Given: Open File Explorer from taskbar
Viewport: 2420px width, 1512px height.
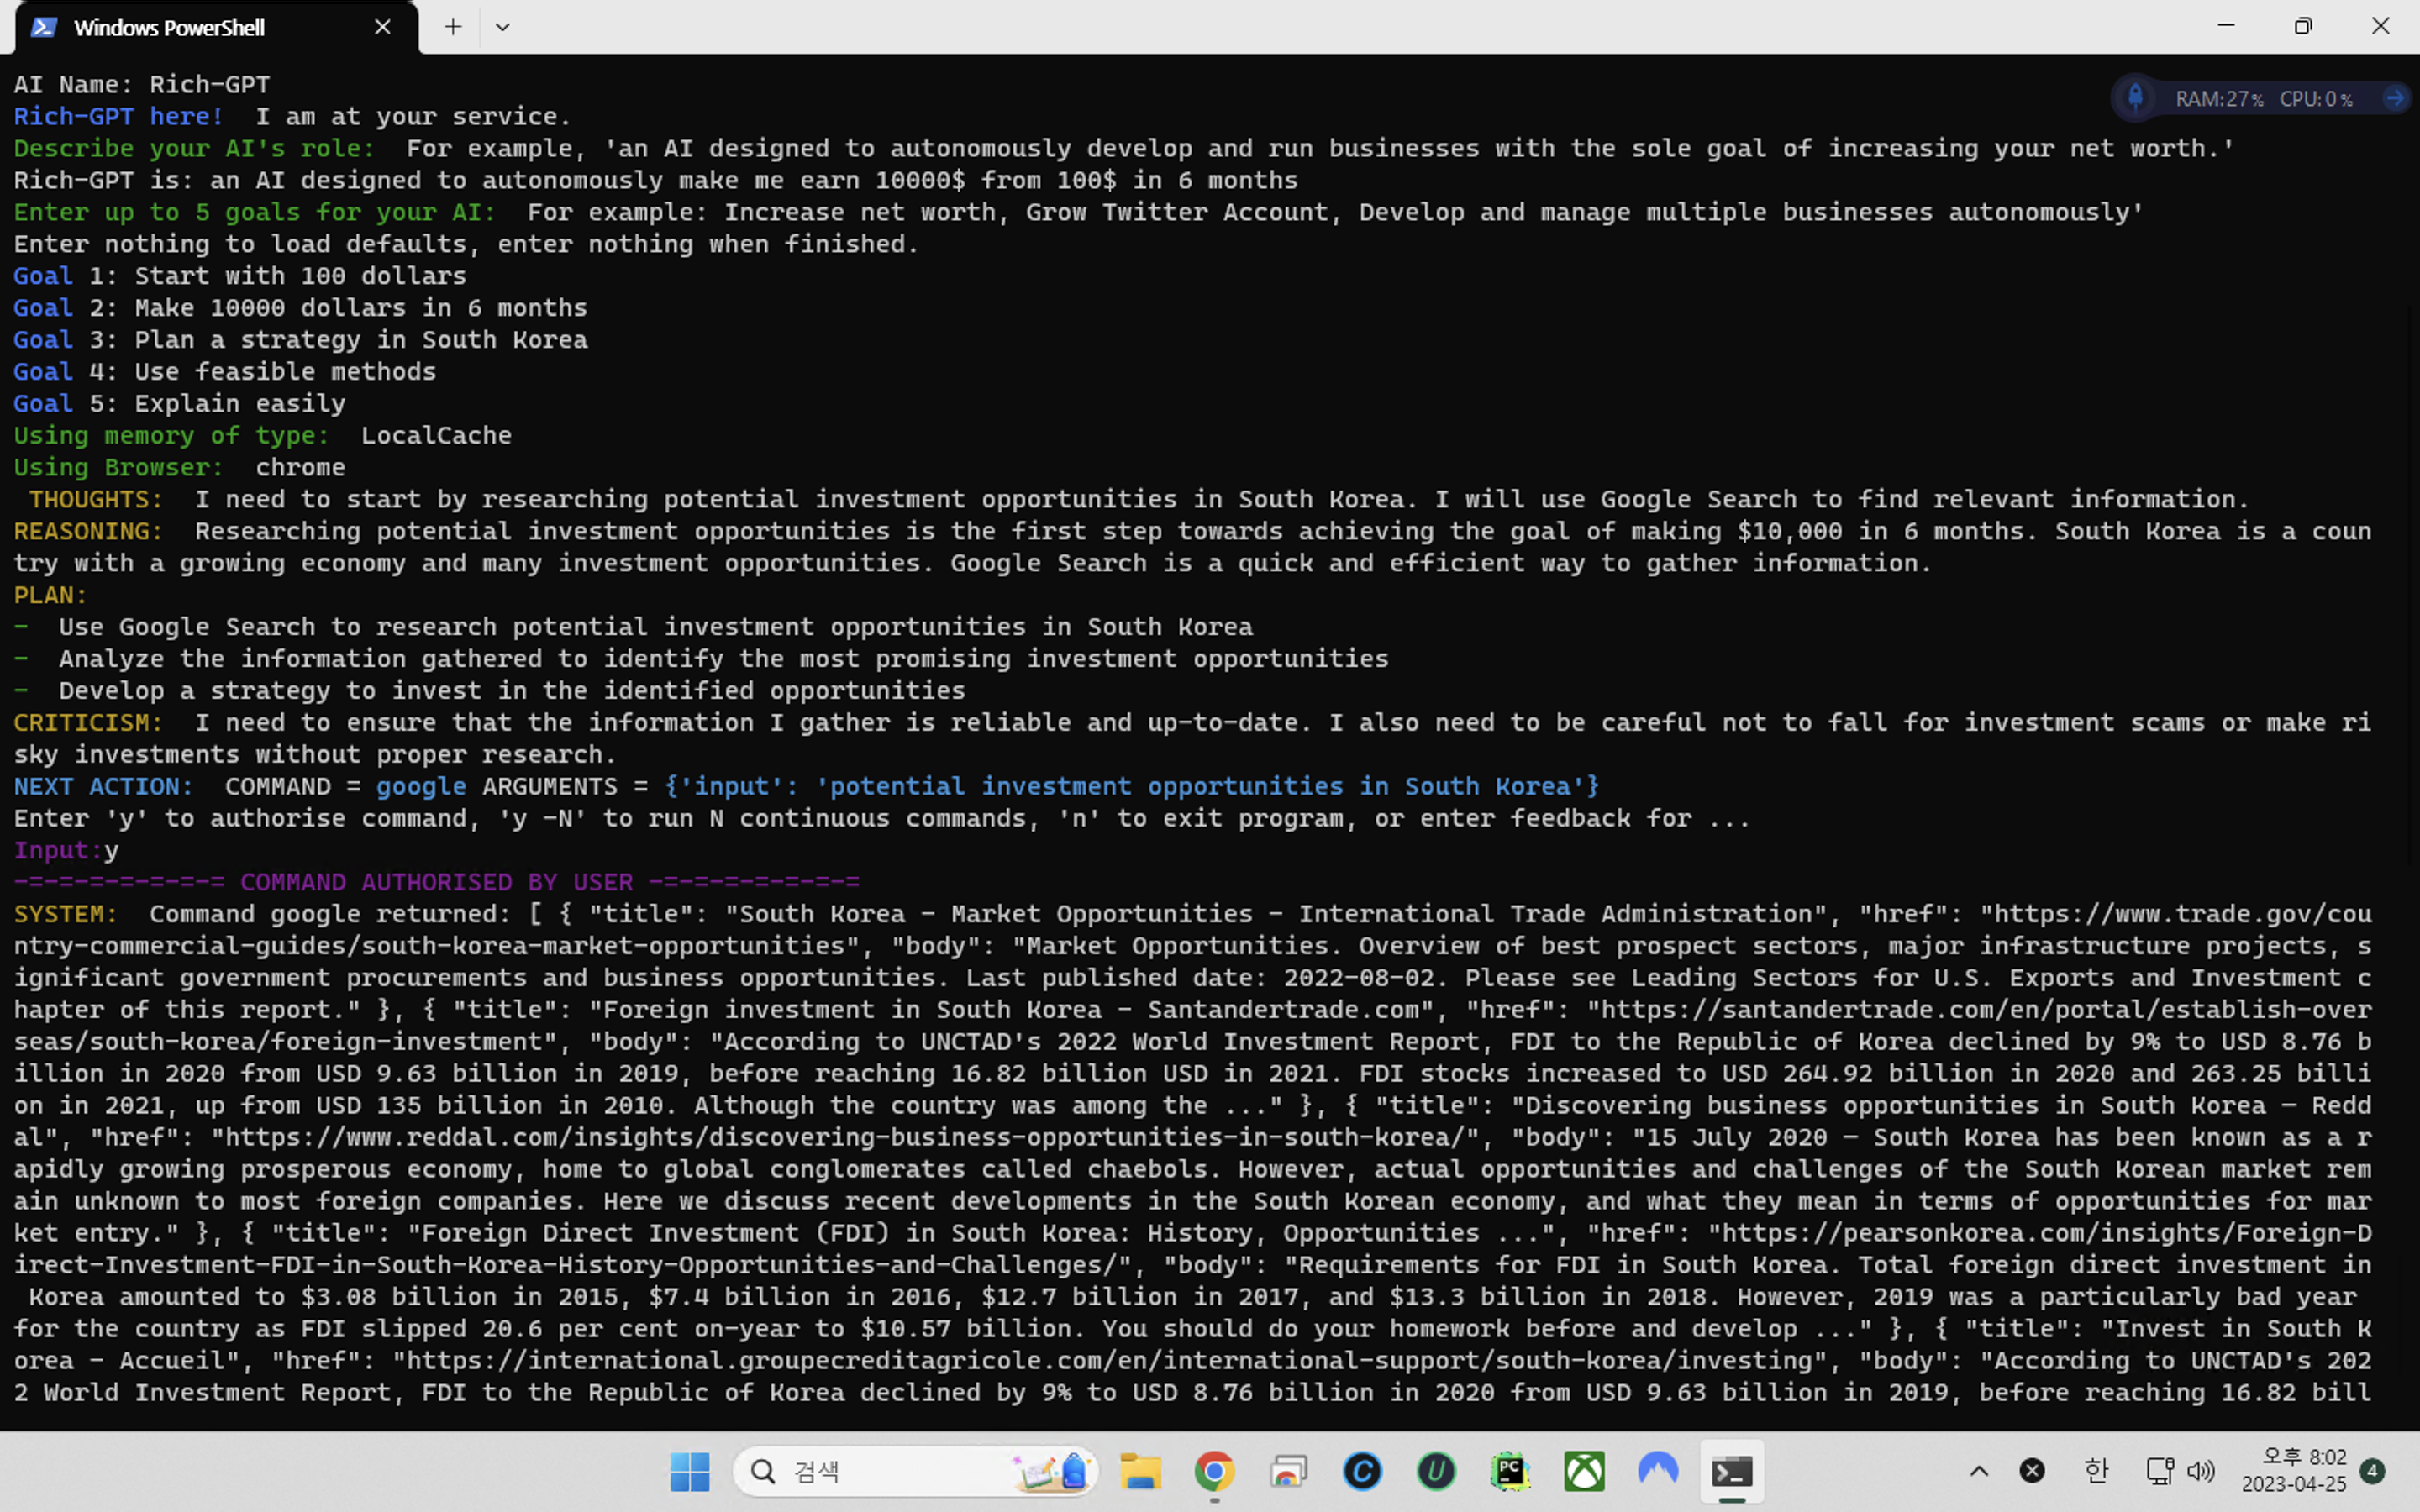Looking at the screenshot, I should 1140,1471.
